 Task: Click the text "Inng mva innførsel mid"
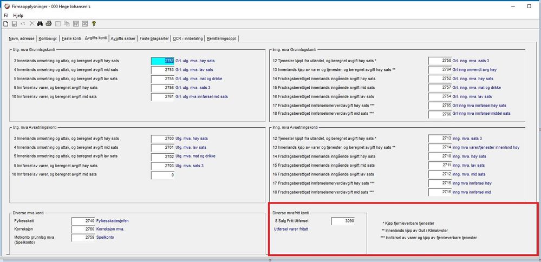[x=471, y=192]
